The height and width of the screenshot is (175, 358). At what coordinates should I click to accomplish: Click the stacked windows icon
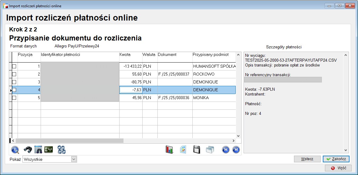pyautogui.click(x=210, y=150)
